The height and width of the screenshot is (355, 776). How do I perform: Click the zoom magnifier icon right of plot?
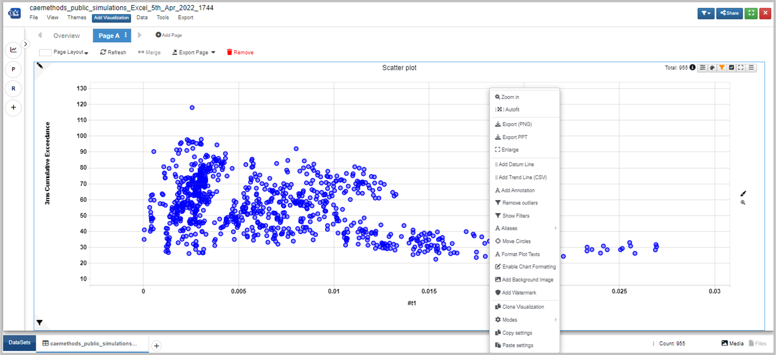pyautogui.click(x=743, y=203)
